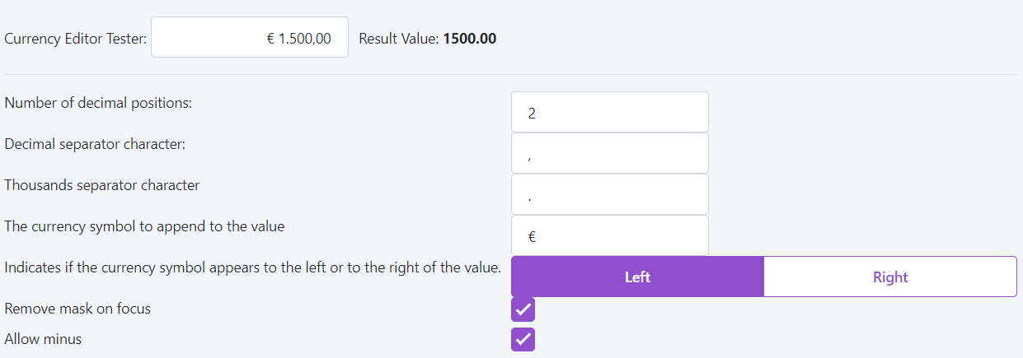Select the thousands separator character input
This screenshot has width=1023, height=358.
click(x=609, y=195)
